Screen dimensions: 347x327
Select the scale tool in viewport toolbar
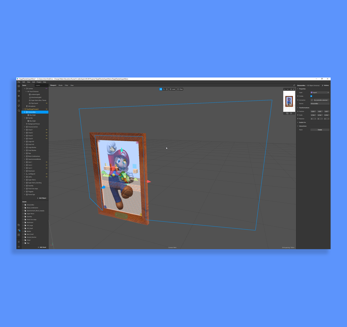click(x=167, y=89)
